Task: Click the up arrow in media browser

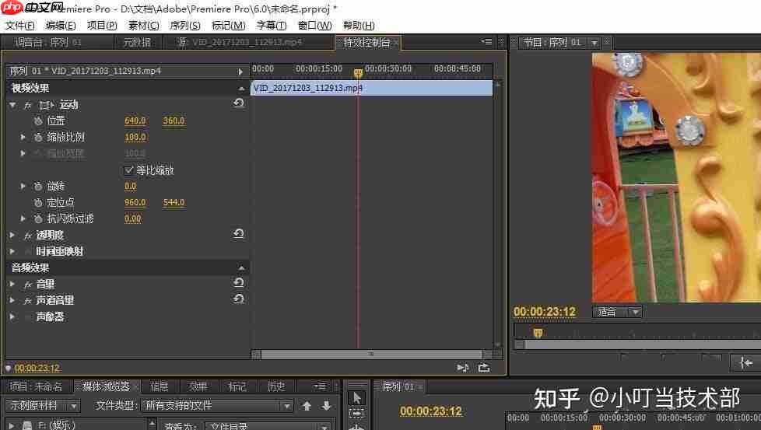Action: 307,406
